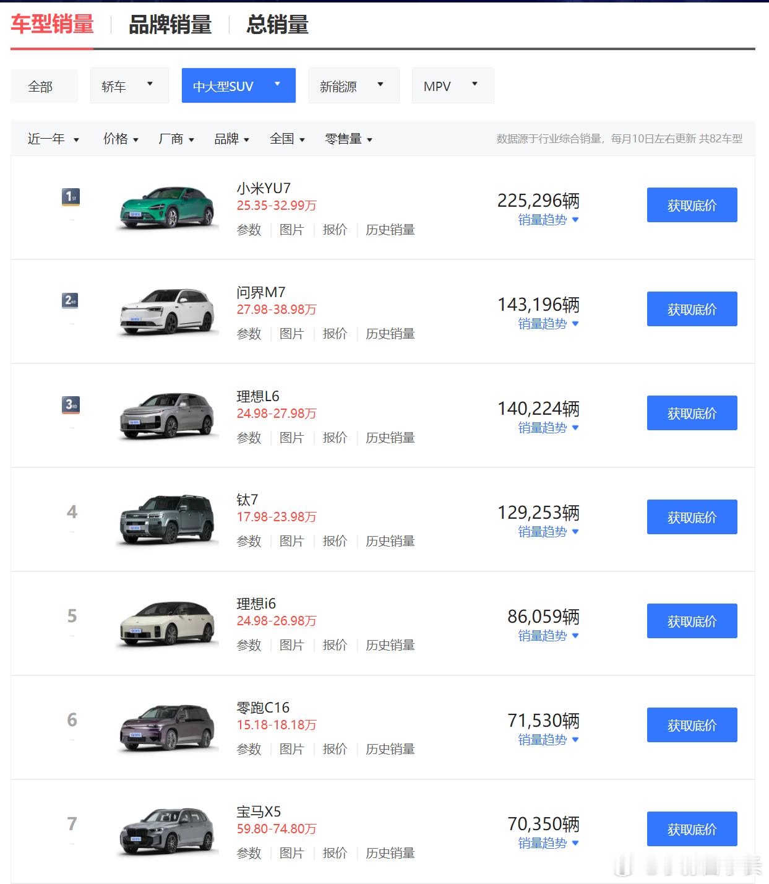This screenshot has width=769, height=884.
Task: Open 参数 link for 问界M7
Action: pyautogui.click(x=249, y=334)
